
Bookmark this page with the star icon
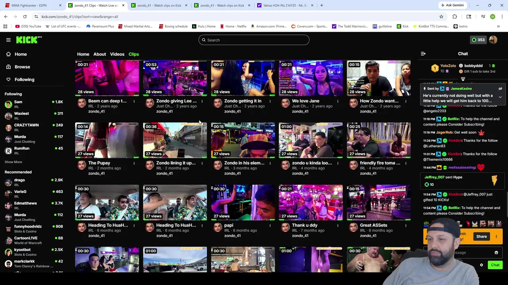pos(441,17)
